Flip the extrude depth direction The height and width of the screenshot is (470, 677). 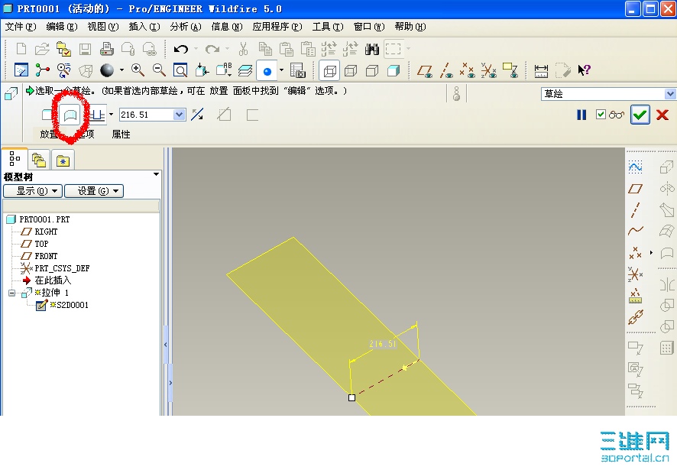coord(198,115)
